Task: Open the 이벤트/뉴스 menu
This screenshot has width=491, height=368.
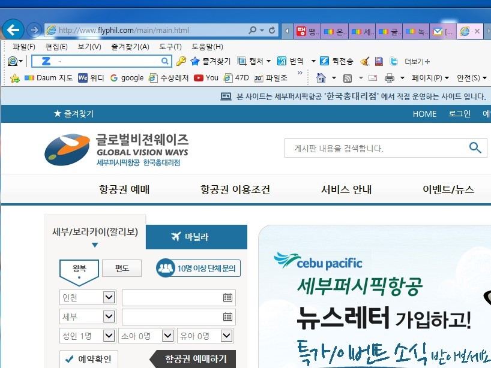Action: click(448, 189)
